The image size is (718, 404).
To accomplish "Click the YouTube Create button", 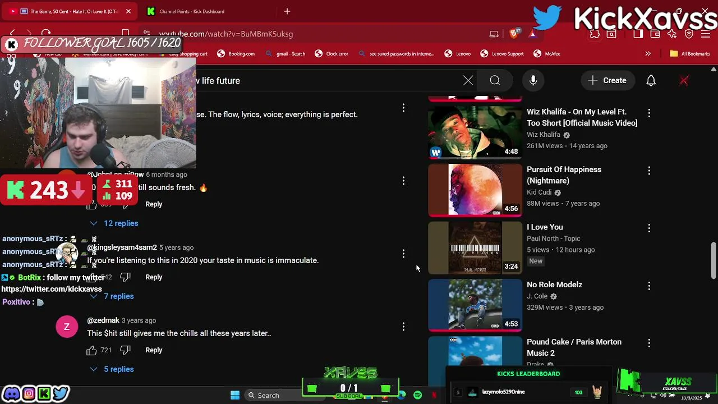I will pyautogui.click(x=607, y=81).
